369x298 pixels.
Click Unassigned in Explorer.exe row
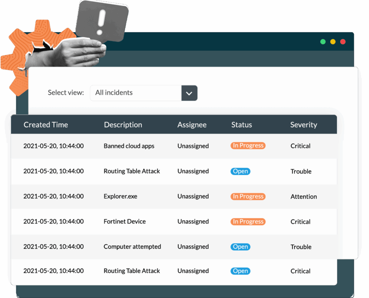point(193,197)
